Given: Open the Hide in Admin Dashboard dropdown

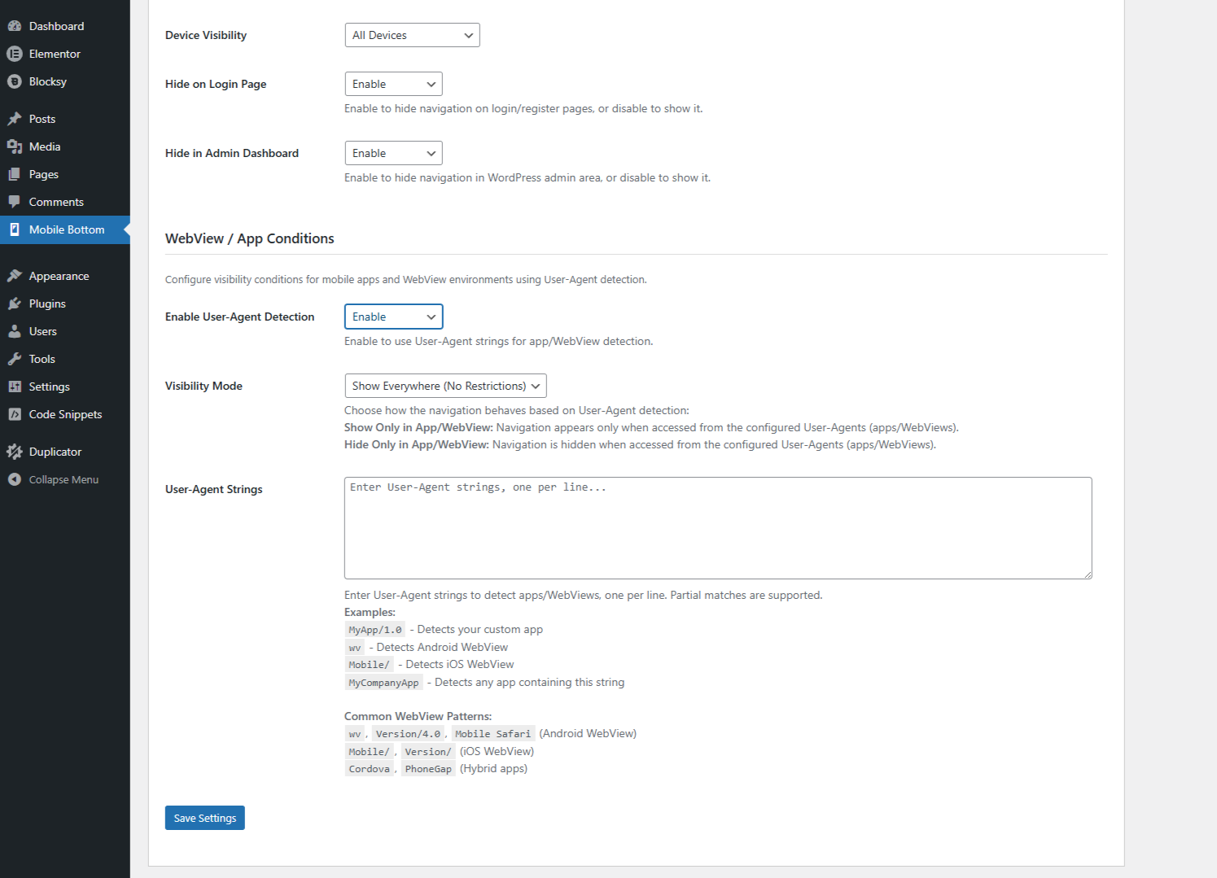Looking at the screenshot, I should click(393, 153).
